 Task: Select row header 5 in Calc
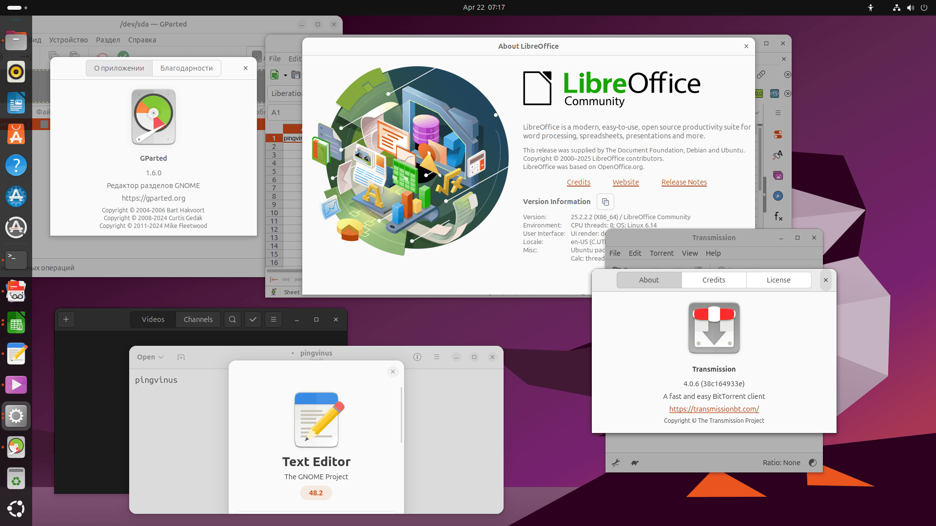(x=274, y=171)
